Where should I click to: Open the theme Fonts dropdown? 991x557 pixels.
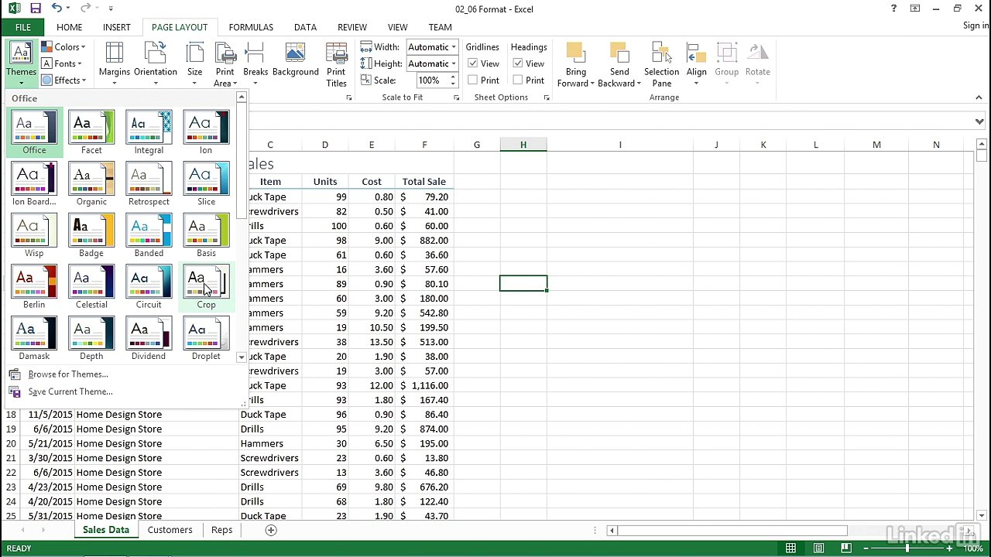pyautogui.click(x=62, y=63)
